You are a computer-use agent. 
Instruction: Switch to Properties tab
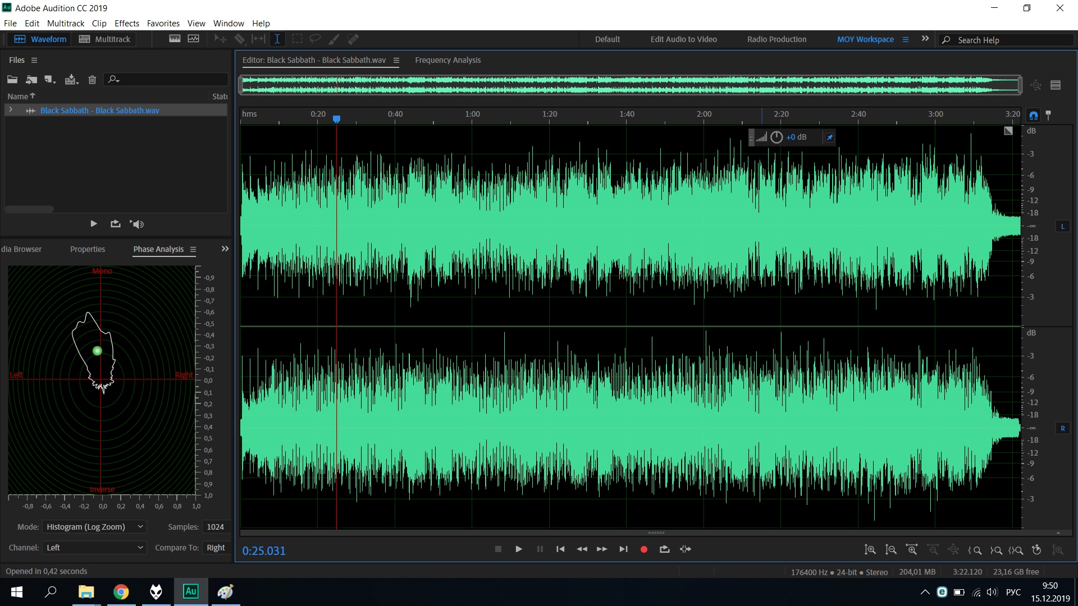(x=88, y=249)
